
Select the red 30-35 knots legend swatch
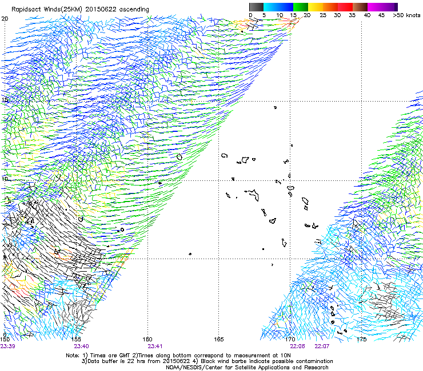[345, 7]
